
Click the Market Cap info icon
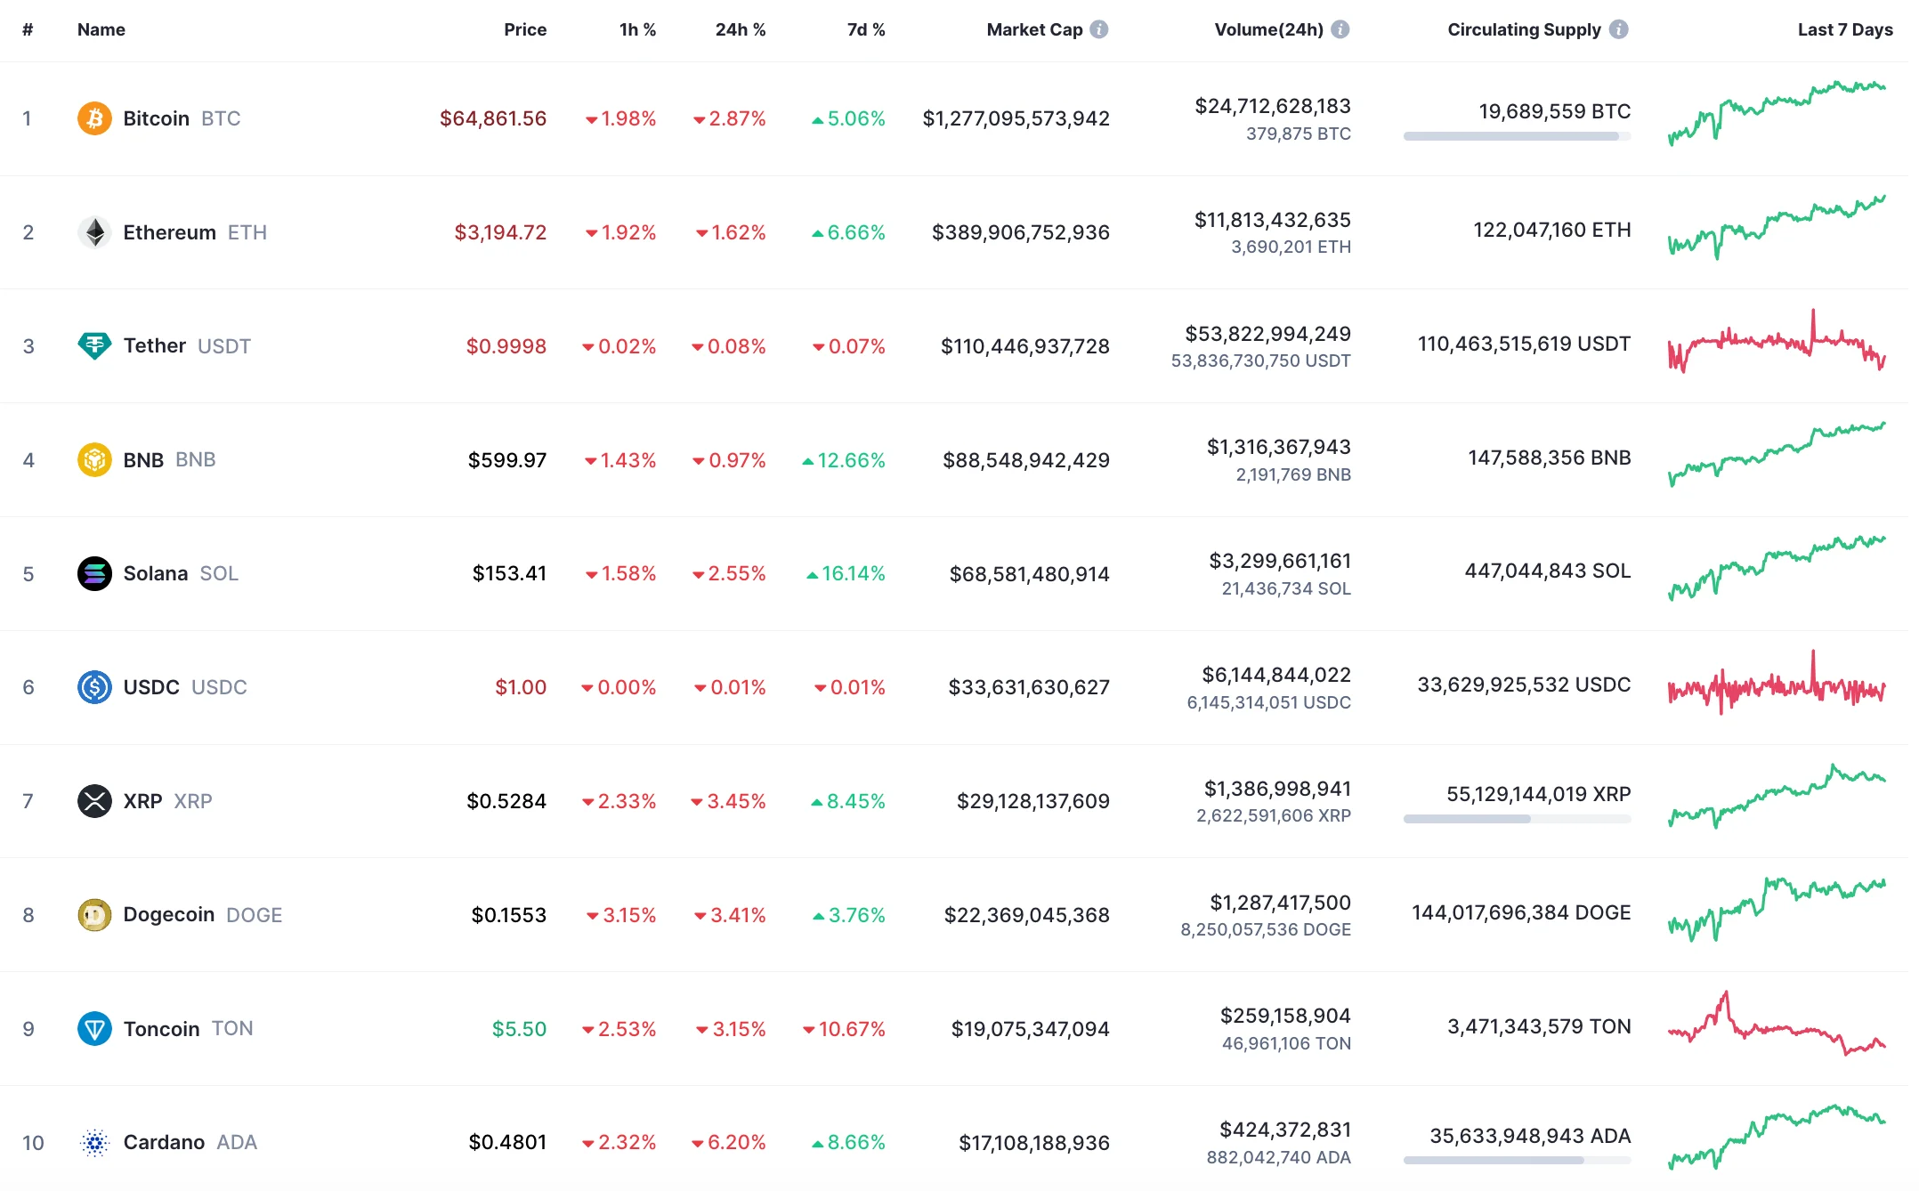[x=1099, y=29]
